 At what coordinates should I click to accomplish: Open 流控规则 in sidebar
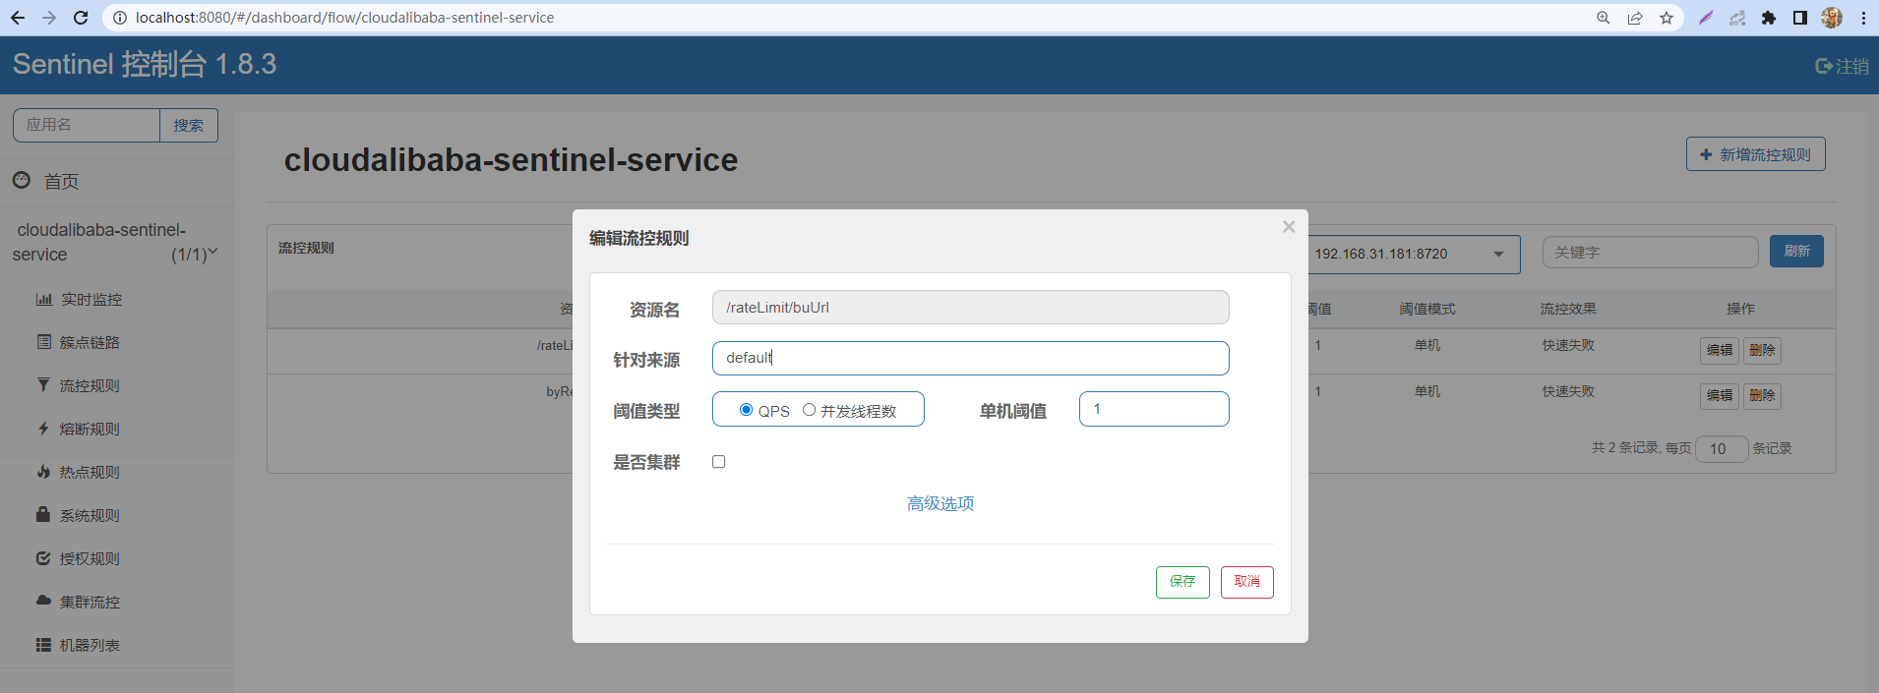(90, 385)
